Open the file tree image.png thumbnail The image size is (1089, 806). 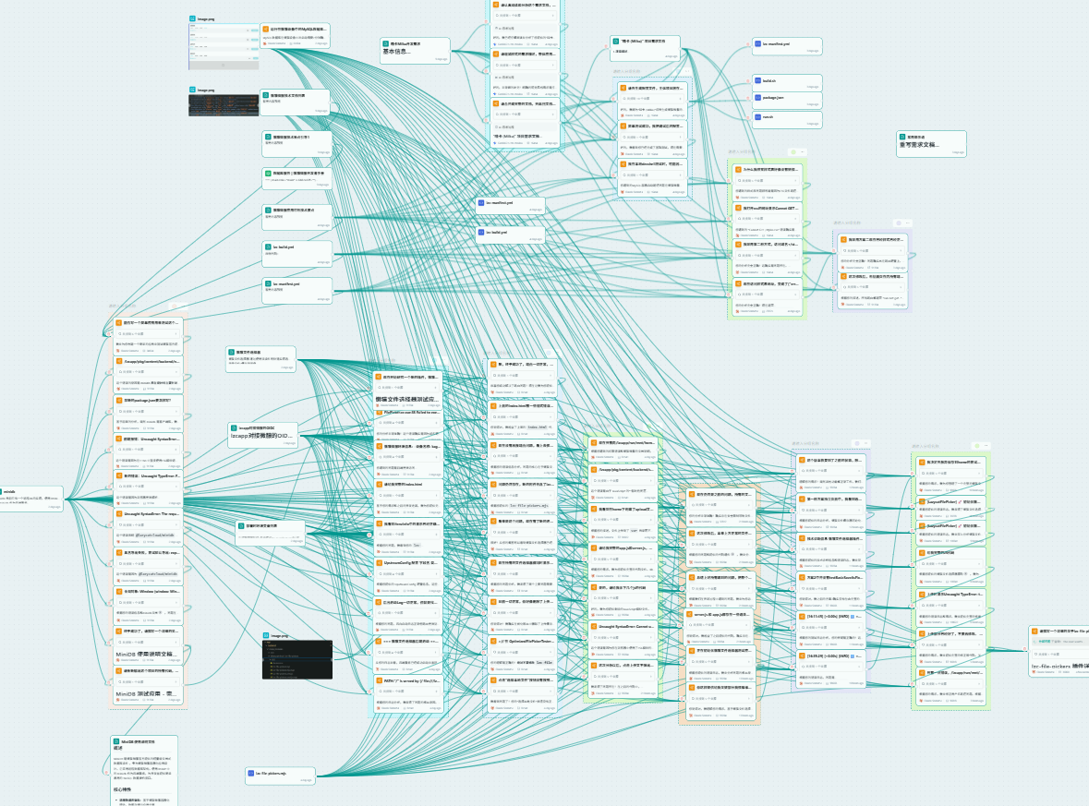coord(297,659)
